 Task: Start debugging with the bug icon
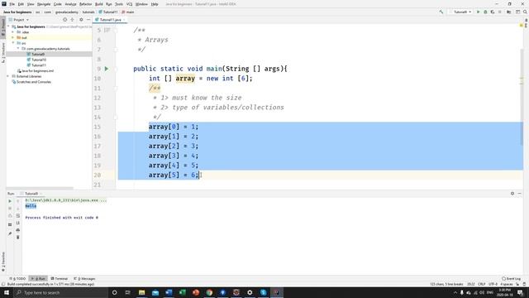point(485,12)
